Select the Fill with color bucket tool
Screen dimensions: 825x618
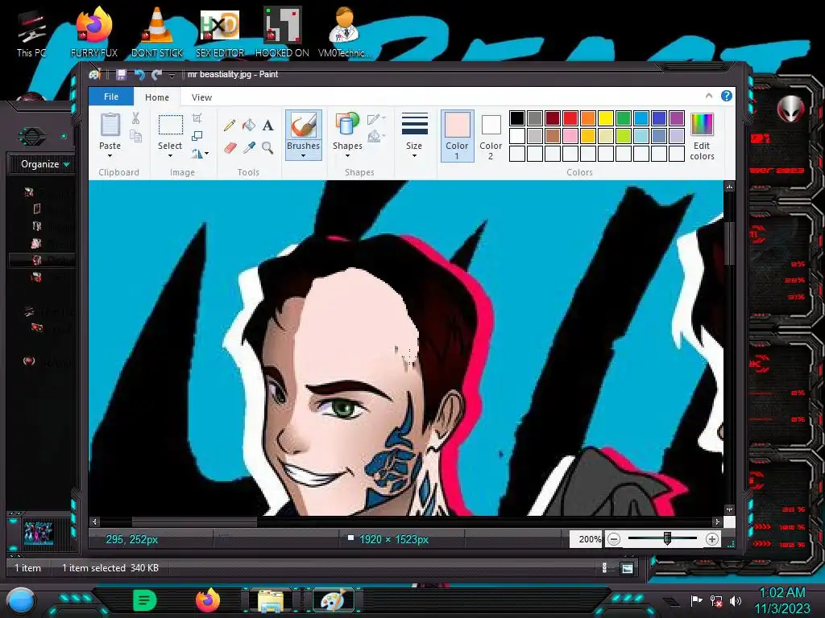[249, 125]
